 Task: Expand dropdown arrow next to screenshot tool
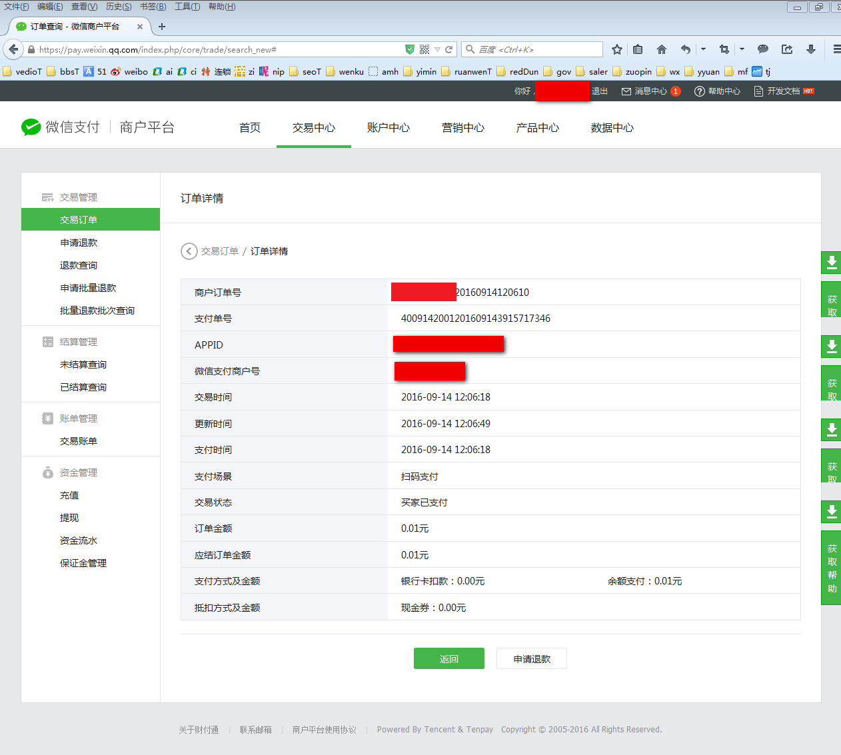(742, 49)
